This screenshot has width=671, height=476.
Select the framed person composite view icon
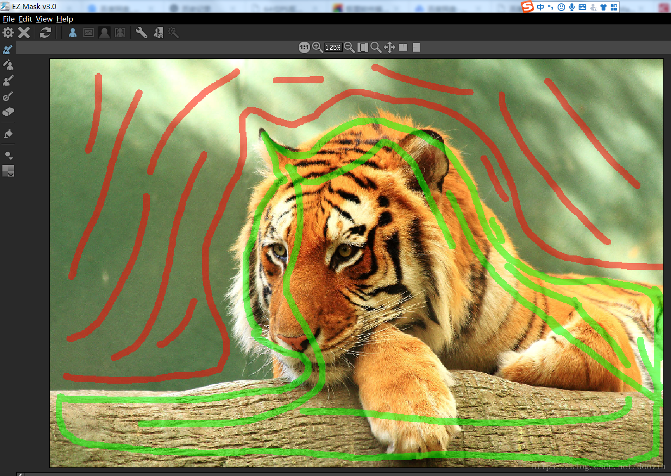coord(120,33)
